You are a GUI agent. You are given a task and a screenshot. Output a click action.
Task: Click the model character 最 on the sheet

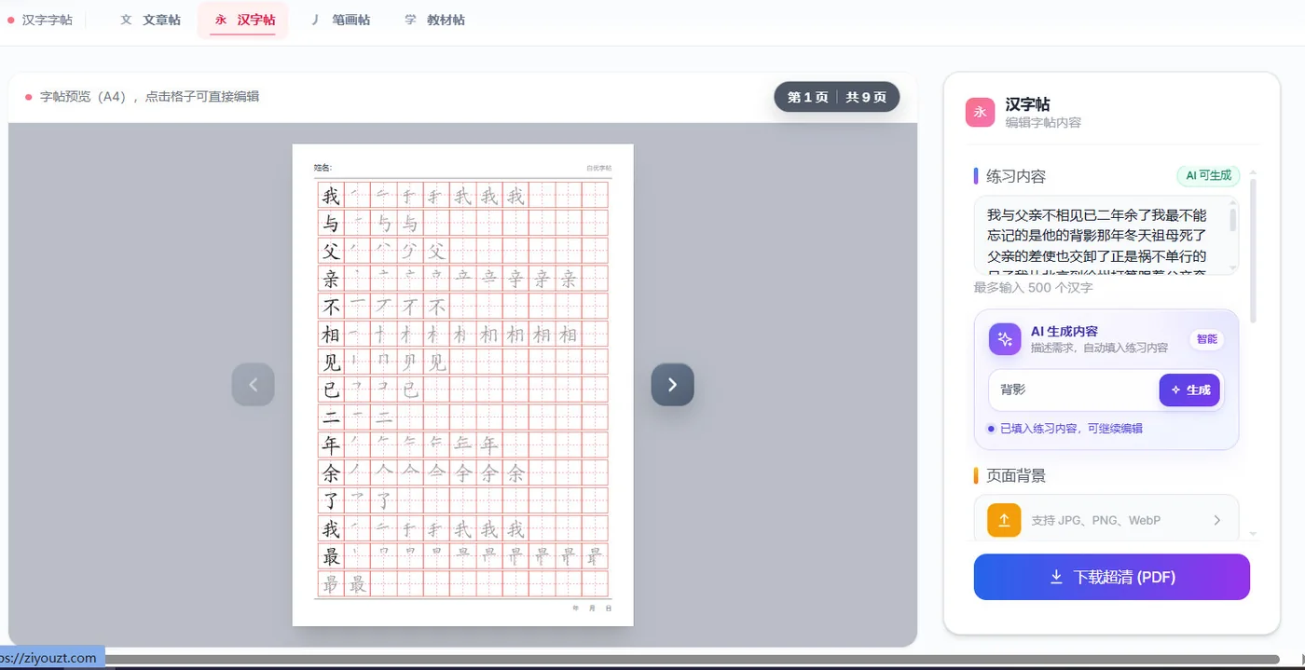(331, 557)
